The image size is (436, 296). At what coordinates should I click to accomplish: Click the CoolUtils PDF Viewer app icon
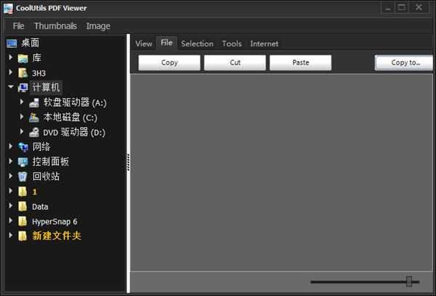click(8, 8)
